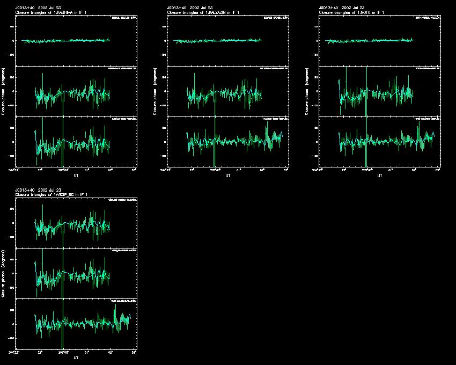Click the 'UT' axis label under the VSOP_SC plot
Screen dimensions: 456x365
(76, 357)
